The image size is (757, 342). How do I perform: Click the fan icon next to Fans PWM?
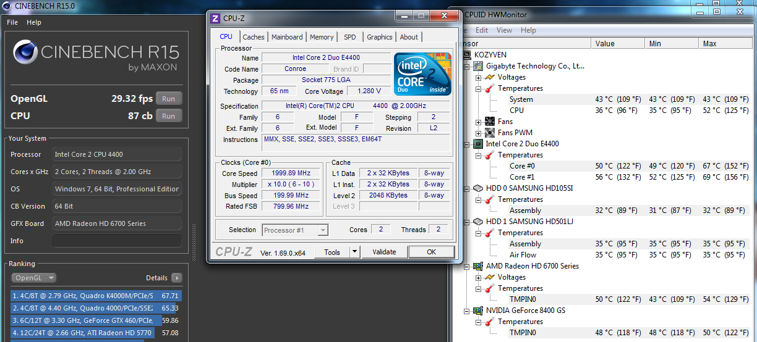tap(489, 133)
